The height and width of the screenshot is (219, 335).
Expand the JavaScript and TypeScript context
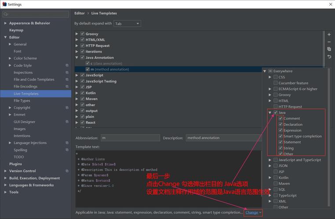pyautogui.click(x=270, y=159)
